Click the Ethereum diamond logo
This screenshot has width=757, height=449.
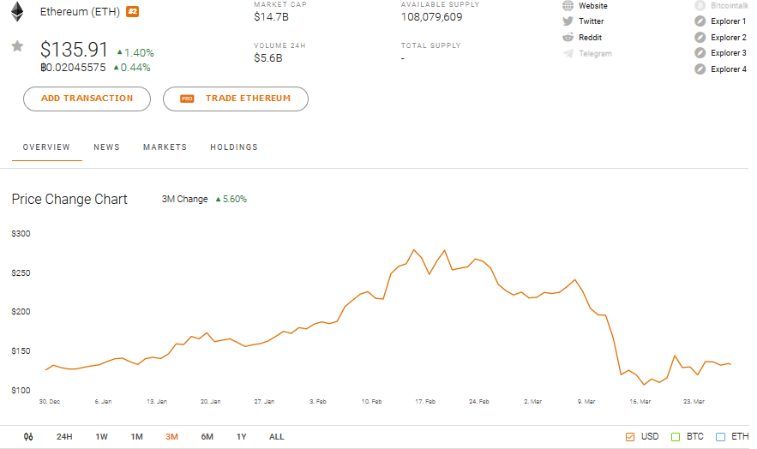tap(17, 12)
